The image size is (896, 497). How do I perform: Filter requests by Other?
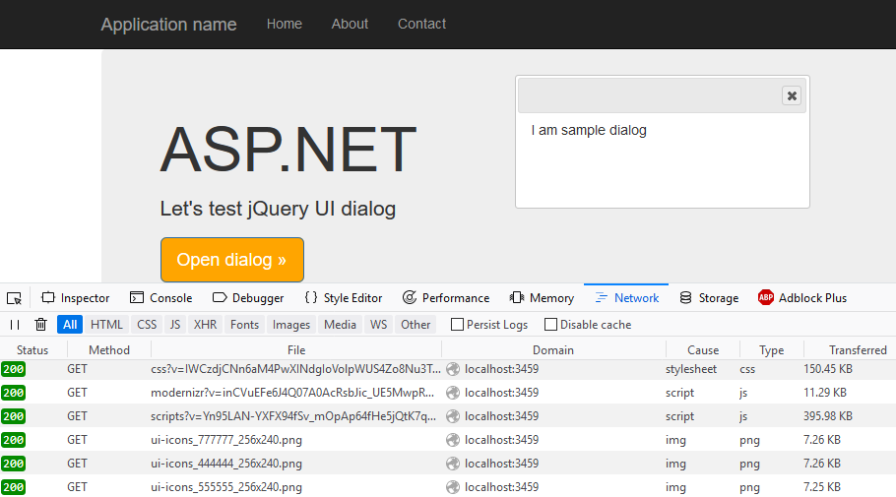[x=416, y=325]
